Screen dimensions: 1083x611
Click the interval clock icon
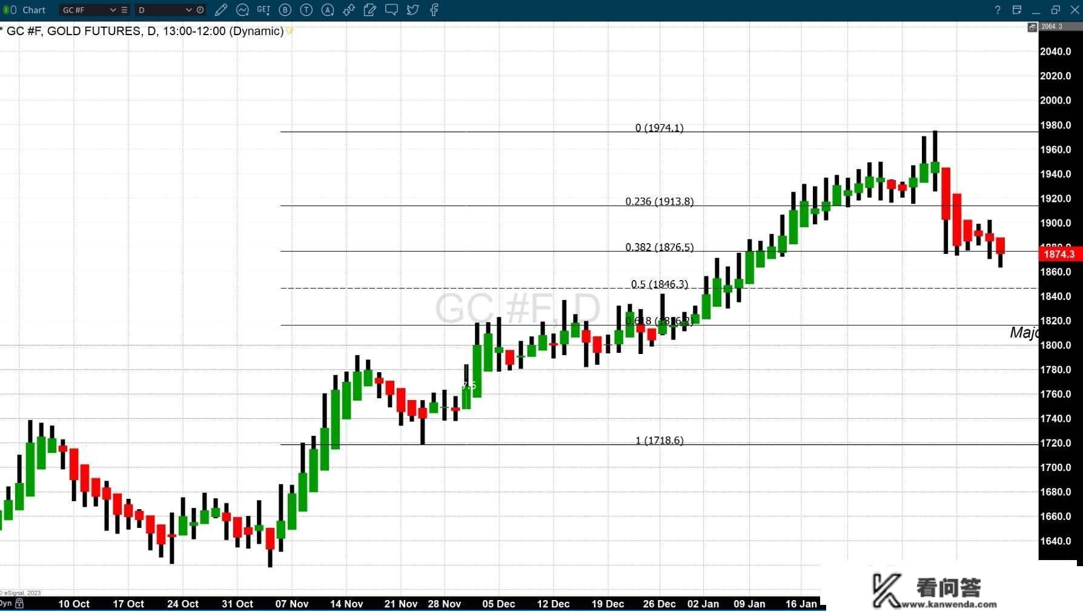(x=200, y=10)
